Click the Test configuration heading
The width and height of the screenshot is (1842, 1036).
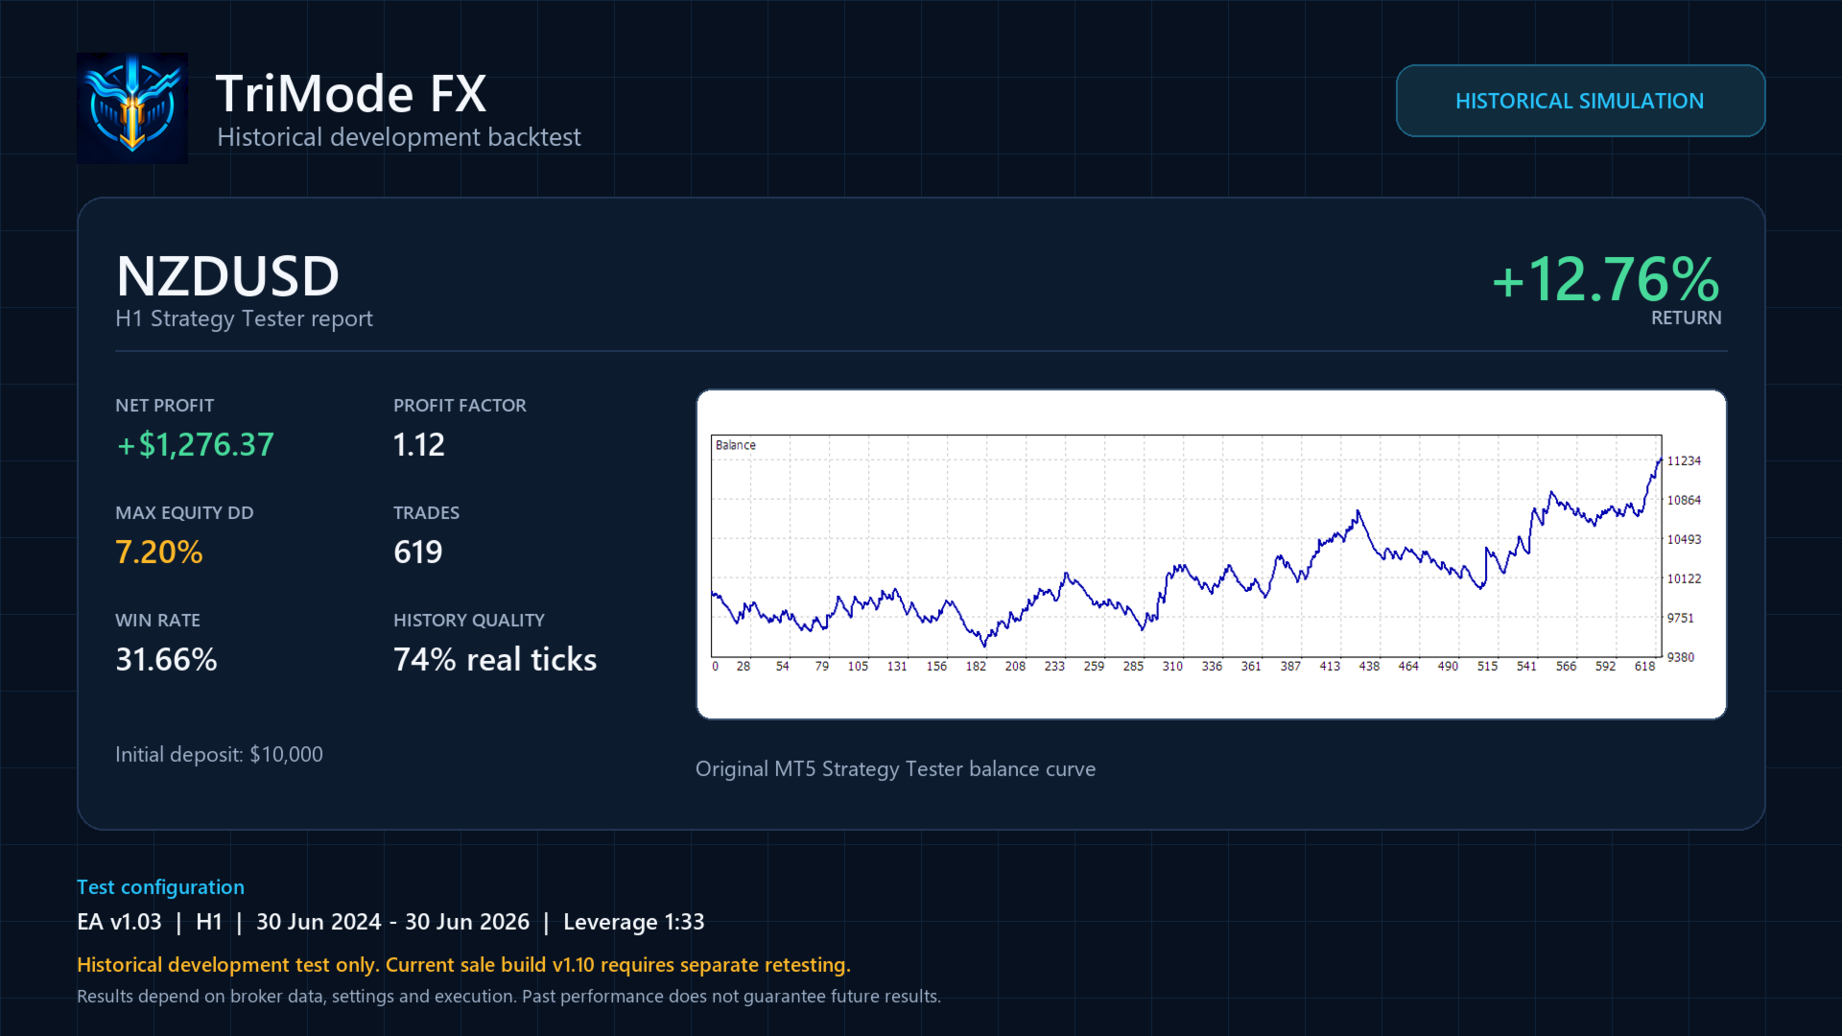[x=160, y=887]
